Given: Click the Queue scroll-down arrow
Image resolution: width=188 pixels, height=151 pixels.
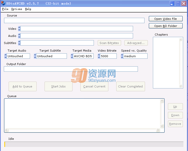Looking at the screenshot, I should [x=162, y=126].
